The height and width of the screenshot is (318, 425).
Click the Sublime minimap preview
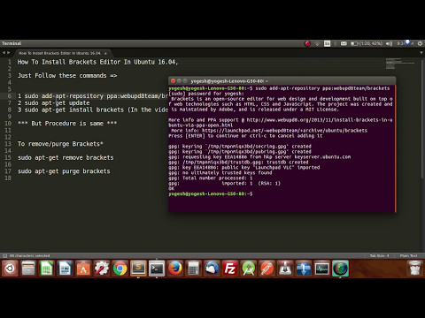[400, 64]
